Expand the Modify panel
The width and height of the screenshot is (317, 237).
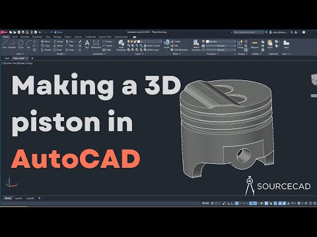coord(61,54)
